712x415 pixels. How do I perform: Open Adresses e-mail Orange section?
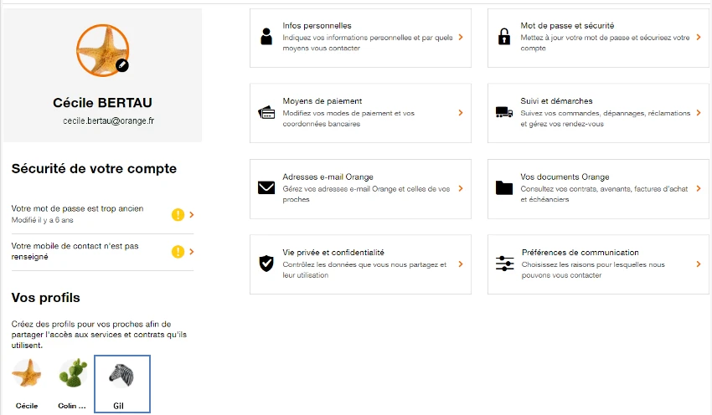(x=360, y=189)
